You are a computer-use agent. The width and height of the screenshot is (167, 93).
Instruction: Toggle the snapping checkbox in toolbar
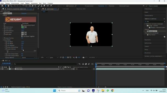pyautogui.click(x=67, y=6)
